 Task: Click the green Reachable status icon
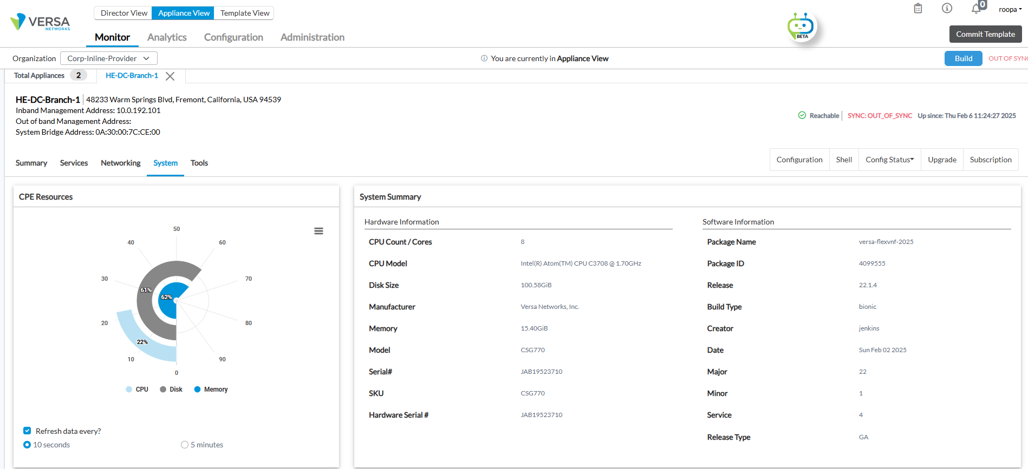pyautogui.click(x=802, y=115)
